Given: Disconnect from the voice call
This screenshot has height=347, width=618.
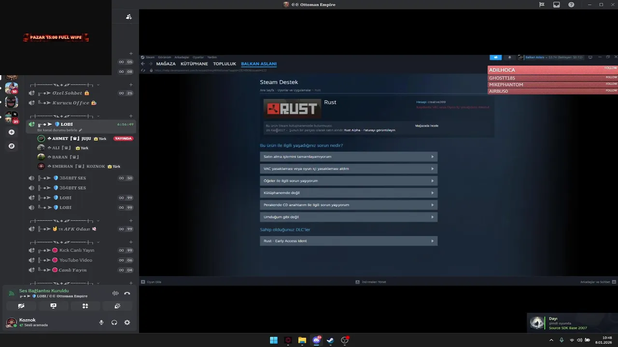Looking at the screenshot, I should [x=127, y=293].
